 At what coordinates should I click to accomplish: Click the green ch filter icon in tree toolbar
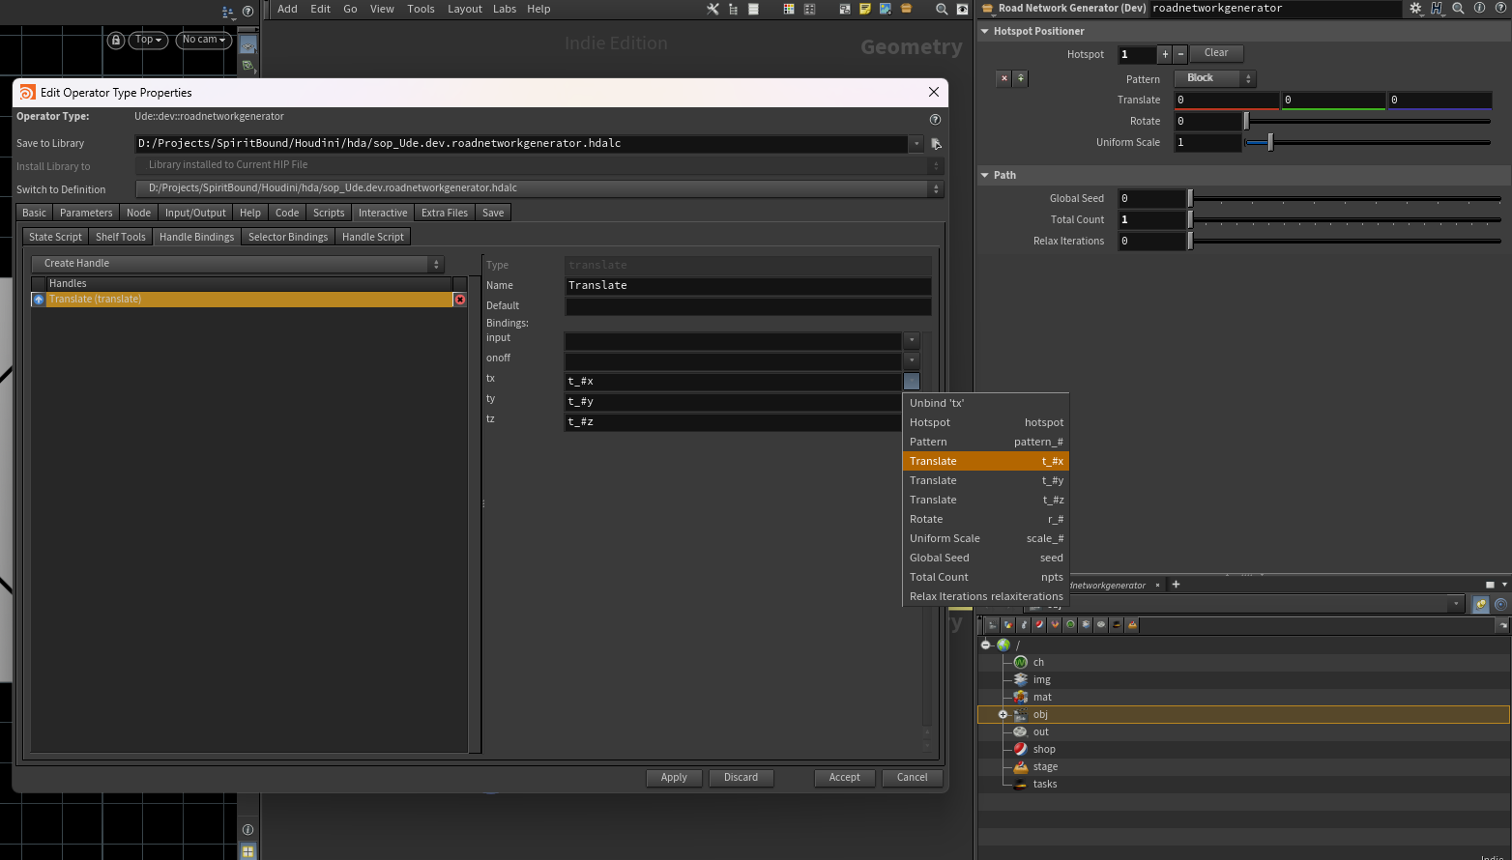point(1070,624)
